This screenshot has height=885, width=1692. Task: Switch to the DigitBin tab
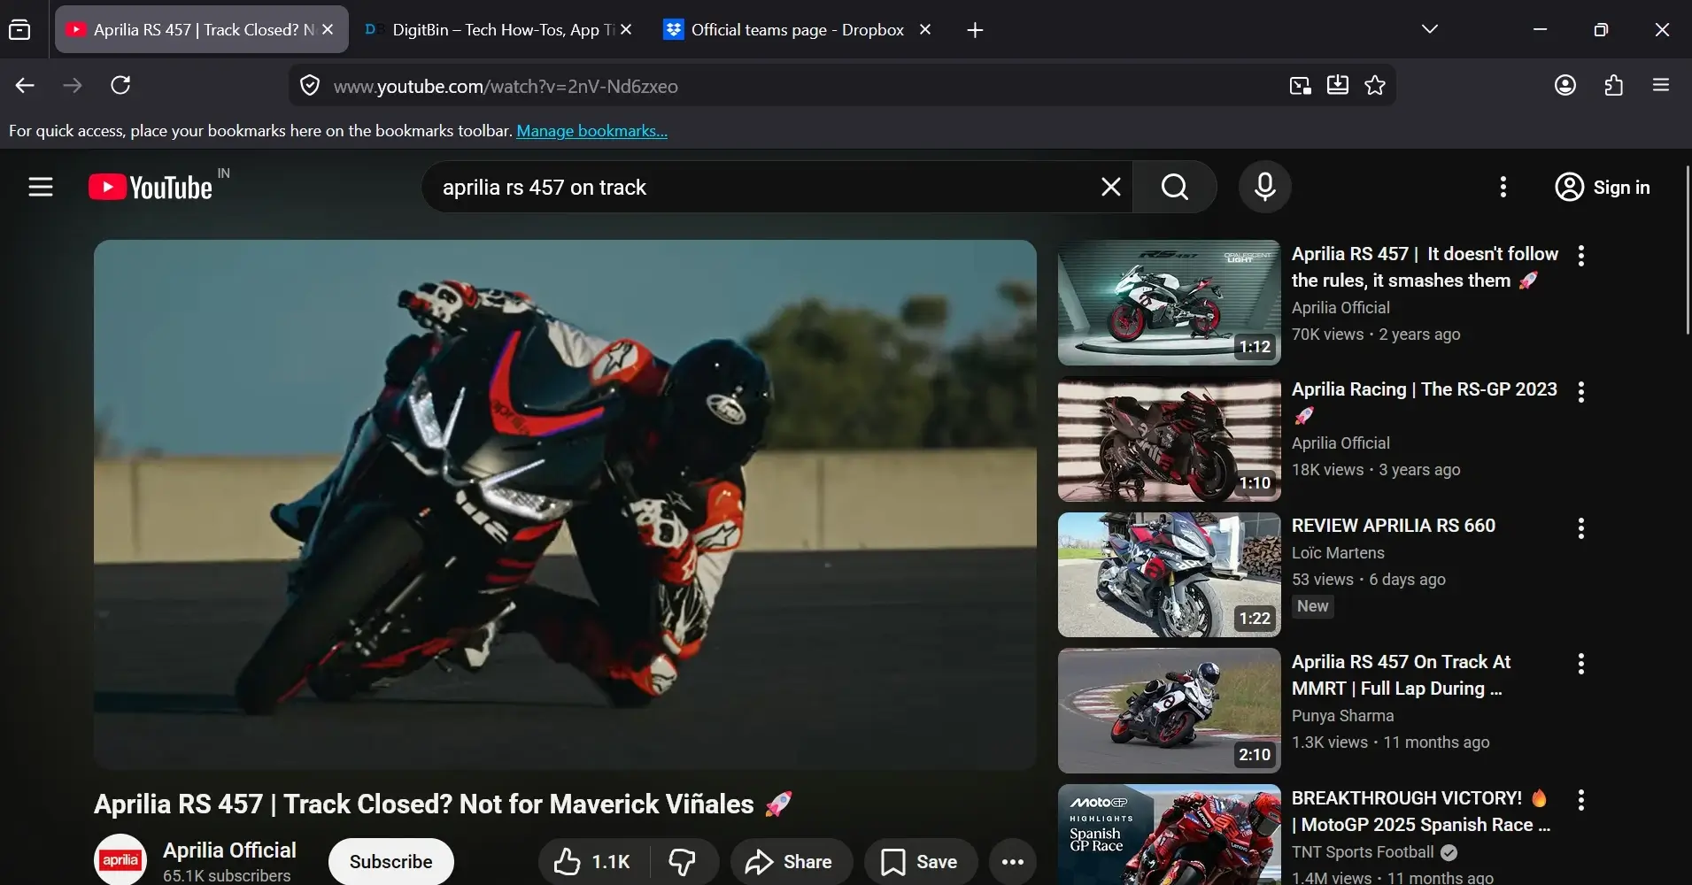[x=496, y=28]
